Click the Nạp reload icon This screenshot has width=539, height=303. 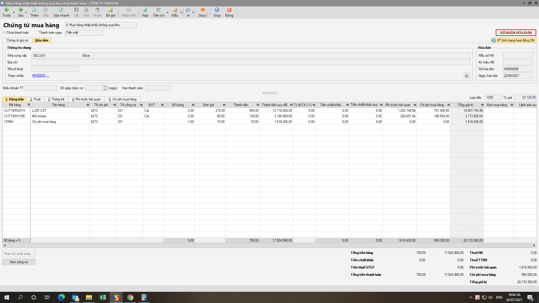[x=145, y=10]
